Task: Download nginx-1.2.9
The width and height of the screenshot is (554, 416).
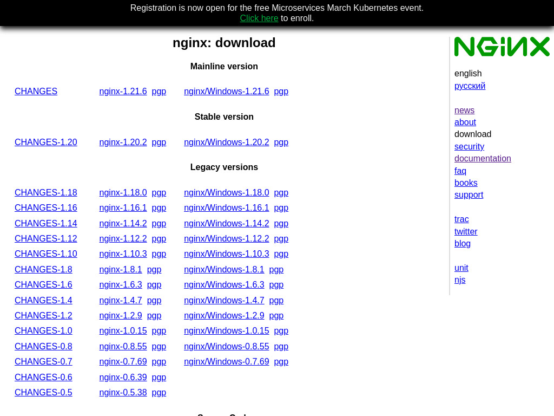Action: 121,315
